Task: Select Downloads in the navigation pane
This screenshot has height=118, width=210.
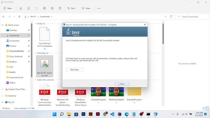Action: click(x=14, y=35)
